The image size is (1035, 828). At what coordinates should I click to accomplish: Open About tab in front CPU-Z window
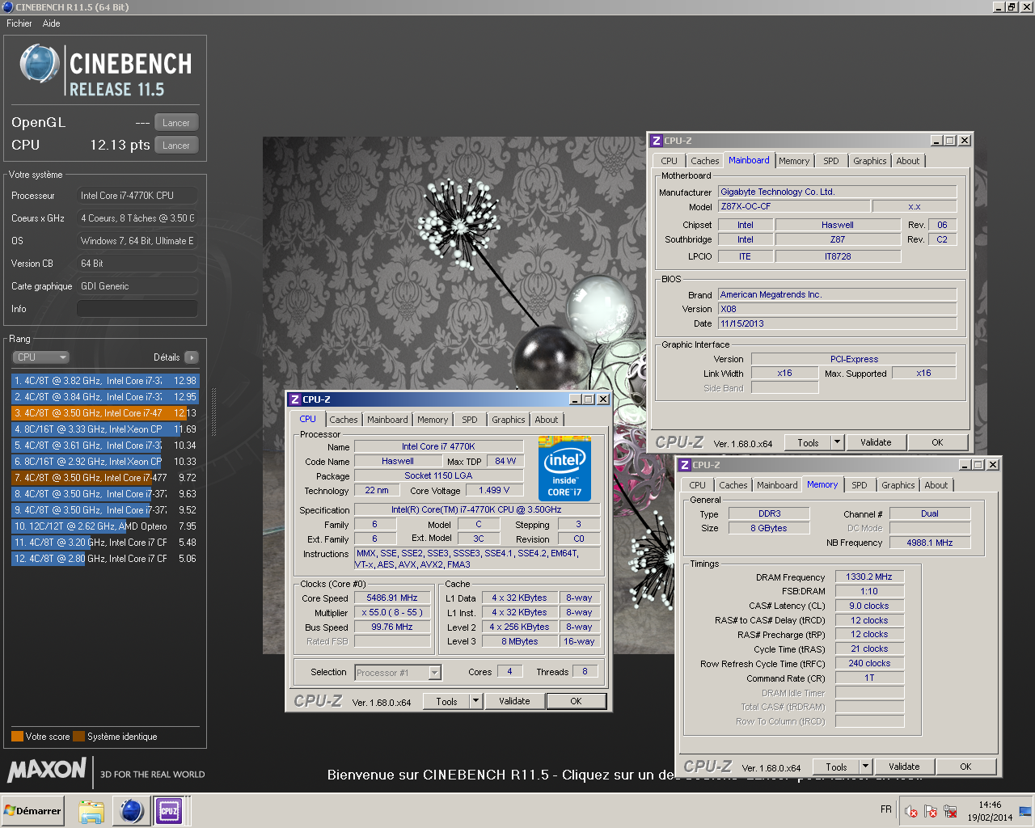[546, 420]
